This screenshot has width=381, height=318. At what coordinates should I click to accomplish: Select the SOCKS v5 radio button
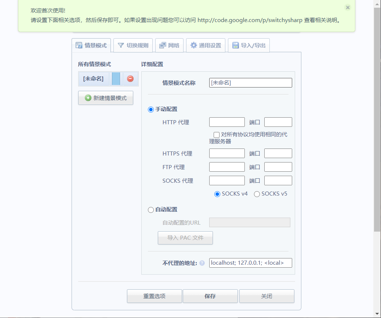coord(257,194)
